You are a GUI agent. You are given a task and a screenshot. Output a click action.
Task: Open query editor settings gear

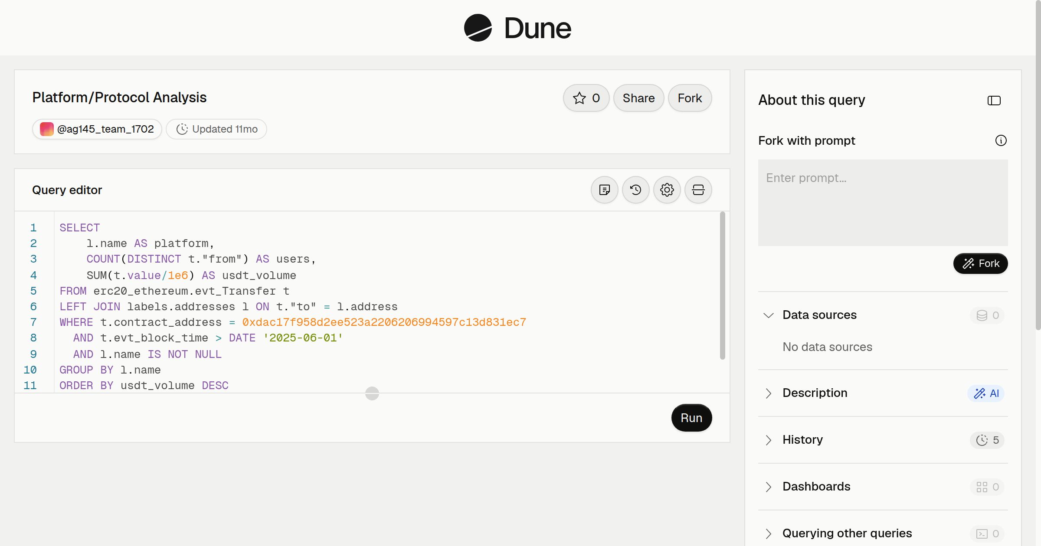(x=667, y=190)
